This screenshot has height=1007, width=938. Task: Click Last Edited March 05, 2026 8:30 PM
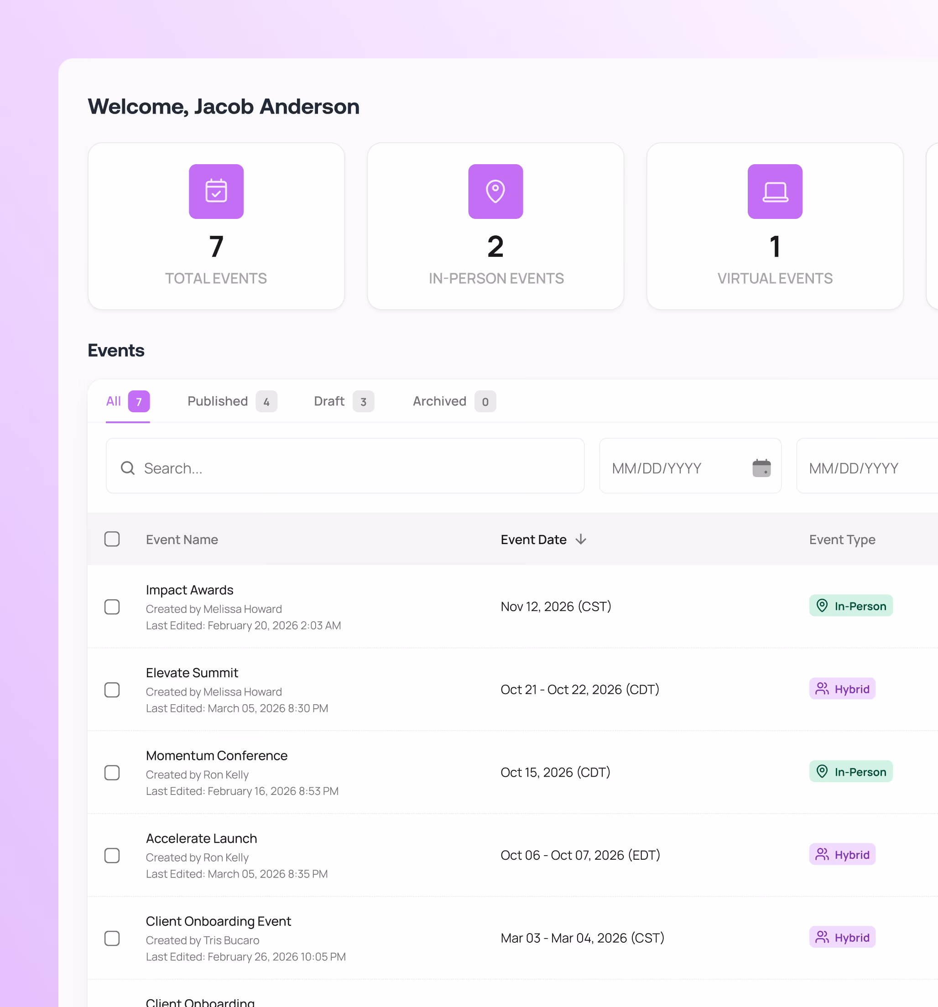point(237,709)
